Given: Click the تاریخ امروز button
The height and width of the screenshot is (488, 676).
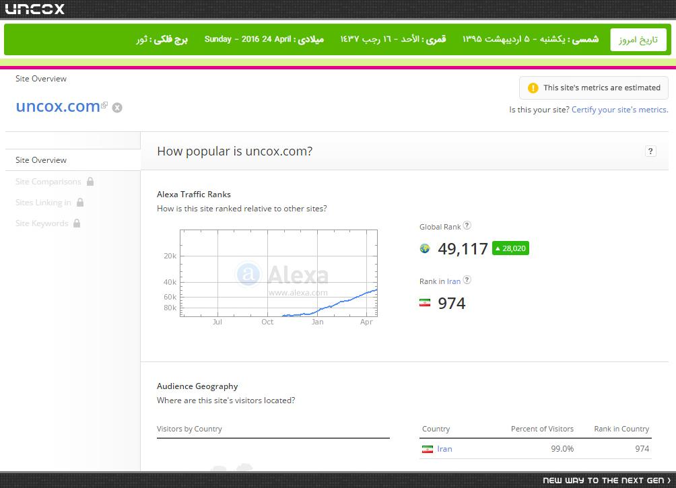Looking at the screenshot, I should 638,40.
